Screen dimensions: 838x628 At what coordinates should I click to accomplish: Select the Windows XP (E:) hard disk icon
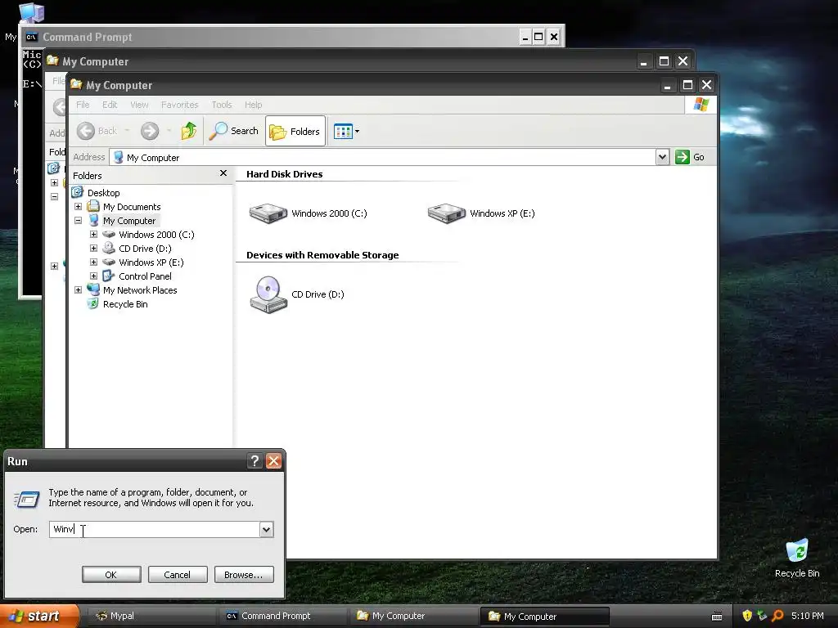(x=447, y=213)
